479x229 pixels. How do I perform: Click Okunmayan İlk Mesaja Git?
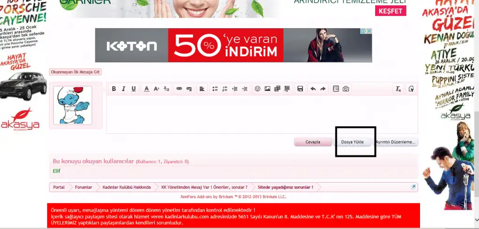(75, 72)
